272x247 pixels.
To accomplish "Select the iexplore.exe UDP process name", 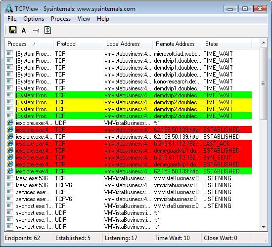I will (34, 123).
